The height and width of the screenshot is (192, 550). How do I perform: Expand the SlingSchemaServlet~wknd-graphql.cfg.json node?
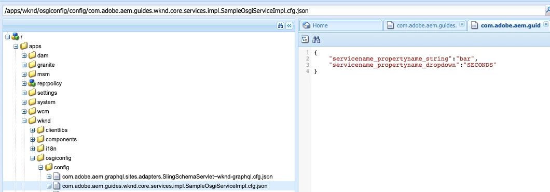point(49,177)
